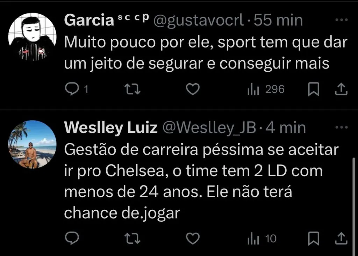The height and width of the screenshot is (256, 358).
Task: Like Weslley Luiz's tweet
Action: 192,239
